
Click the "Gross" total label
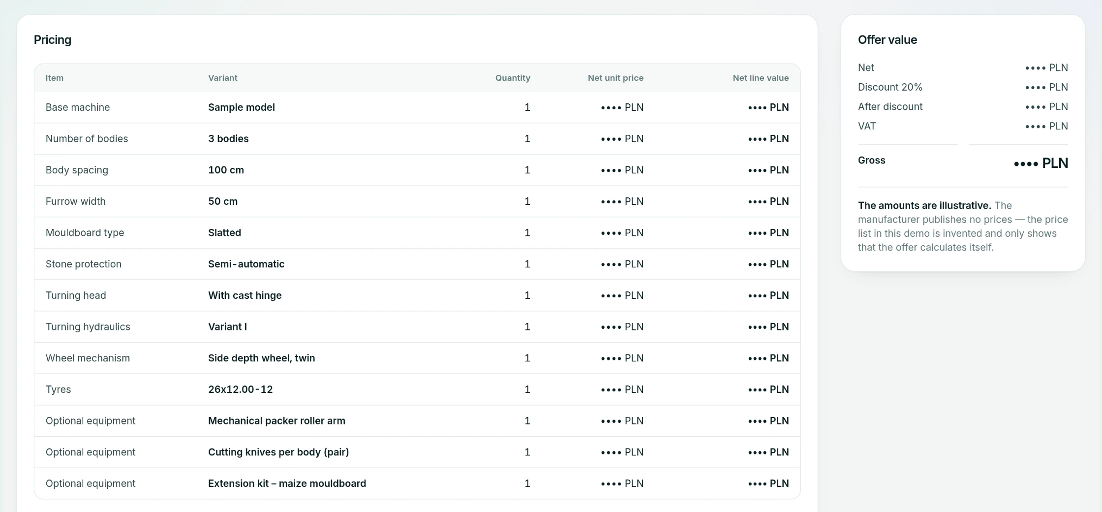tap(871, 160)
